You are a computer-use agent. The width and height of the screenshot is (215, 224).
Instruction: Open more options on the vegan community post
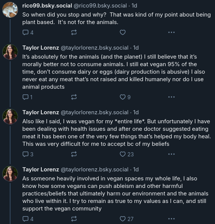[171, 219]
